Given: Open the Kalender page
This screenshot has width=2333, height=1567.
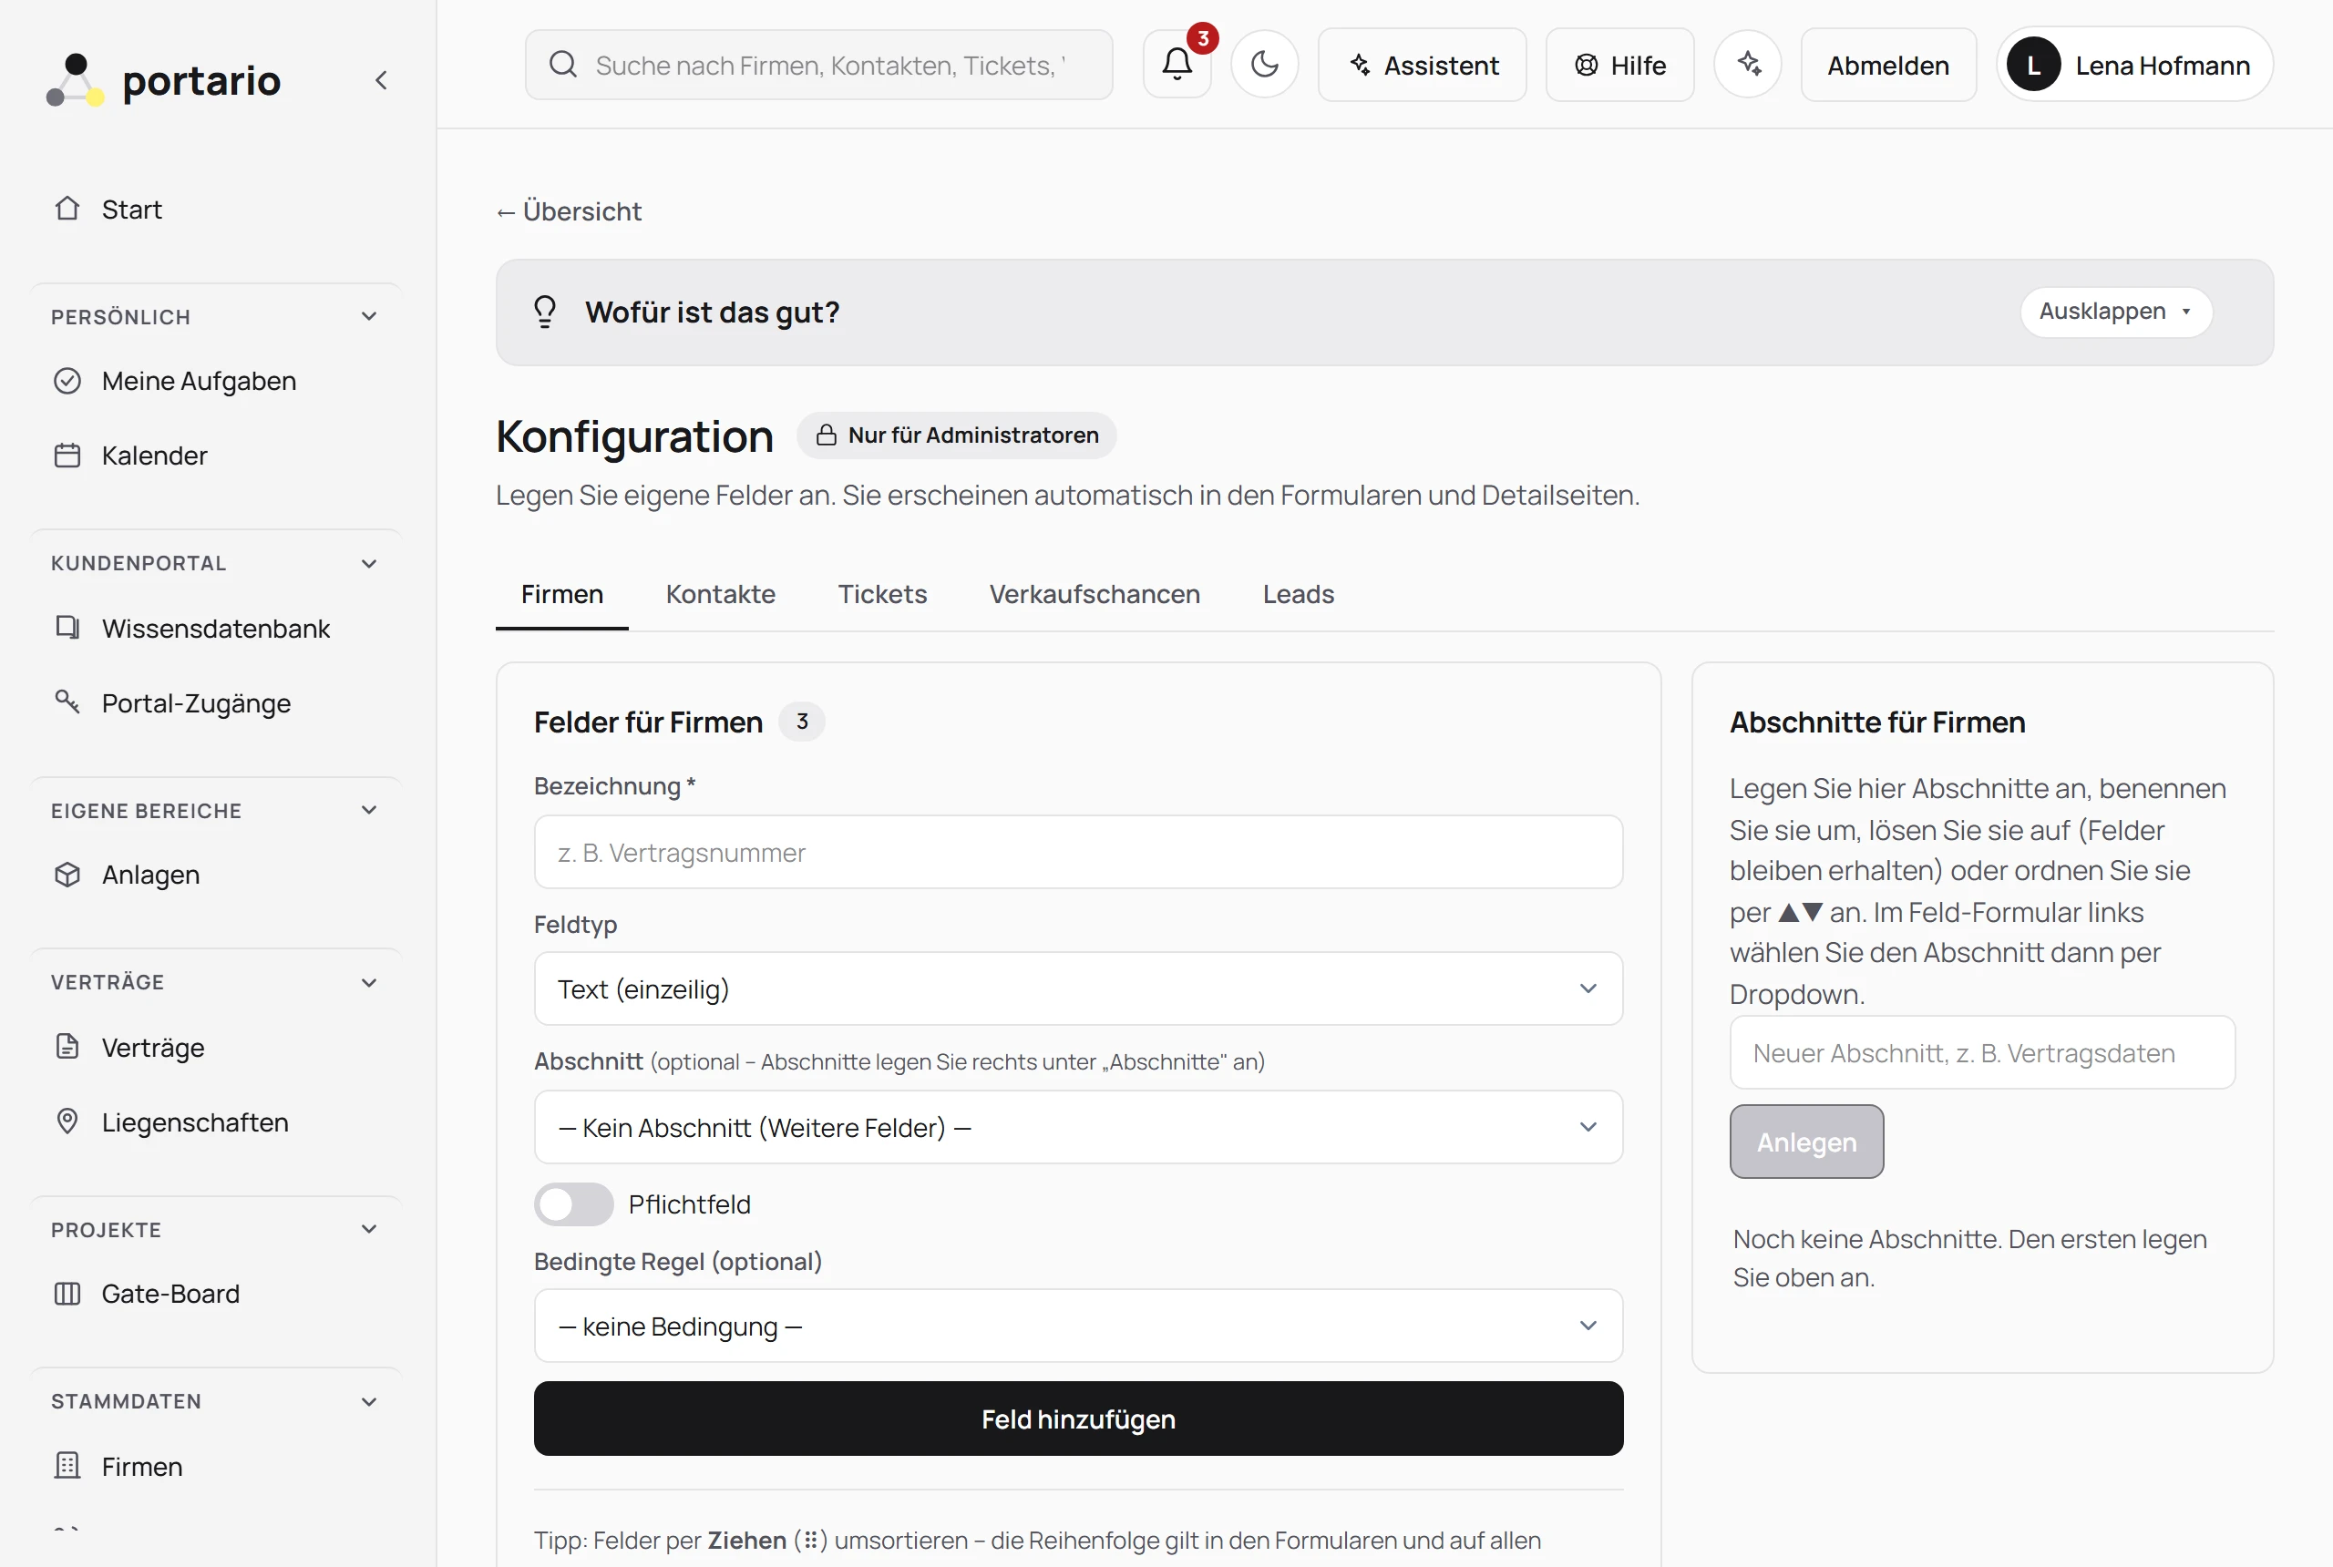Looking at the screenshot, I should 216,456.
